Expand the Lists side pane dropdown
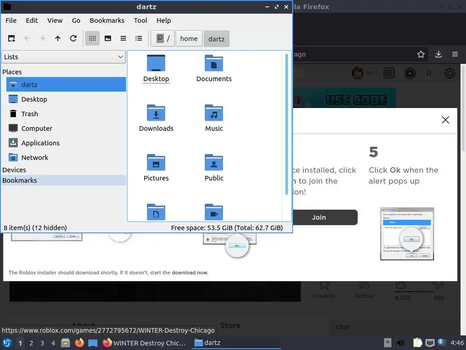Image resolution: width=466 pixels, height=350 pixels. [64, 57]
